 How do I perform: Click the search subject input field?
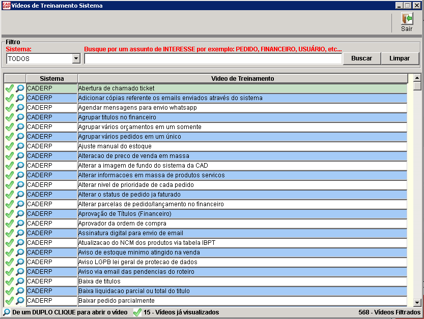point(213,58)
